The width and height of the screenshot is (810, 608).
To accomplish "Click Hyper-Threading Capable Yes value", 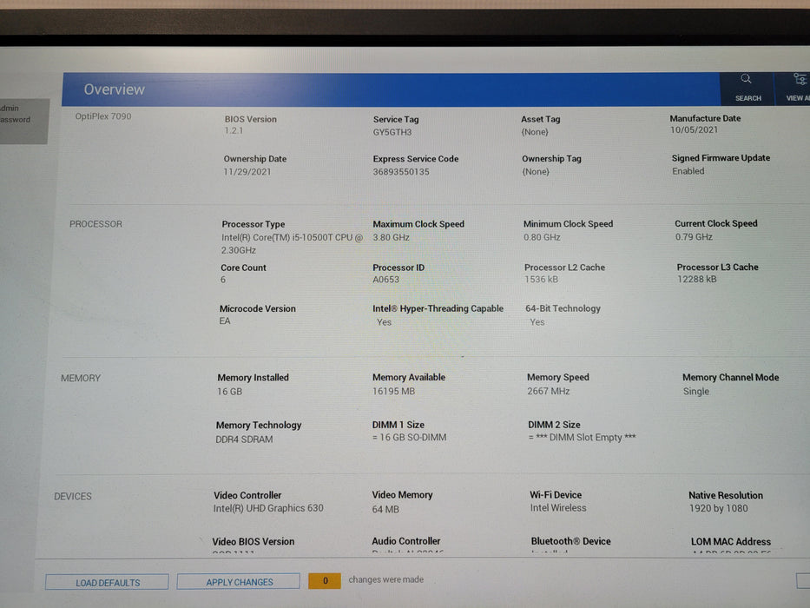I will (x=384, y=322).
